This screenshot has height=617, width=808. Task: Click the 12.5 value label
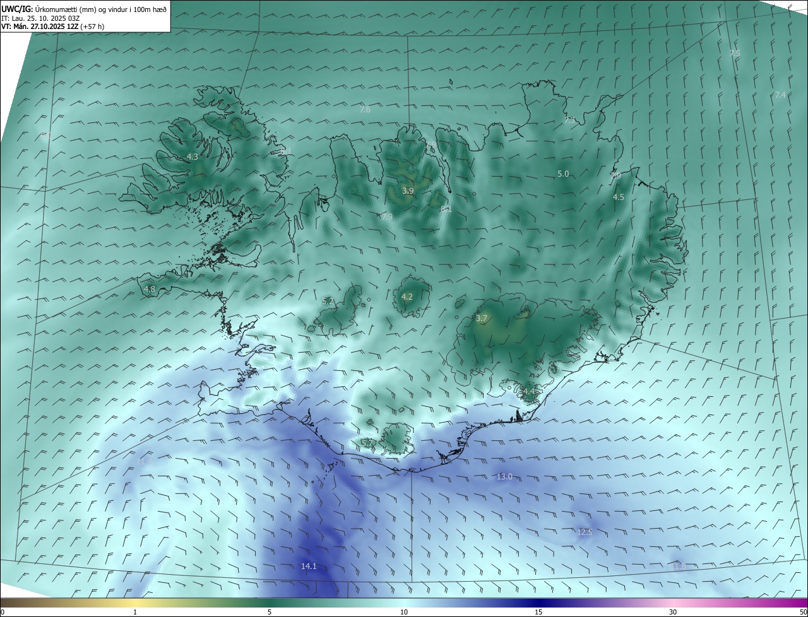(x=585, y=532)
